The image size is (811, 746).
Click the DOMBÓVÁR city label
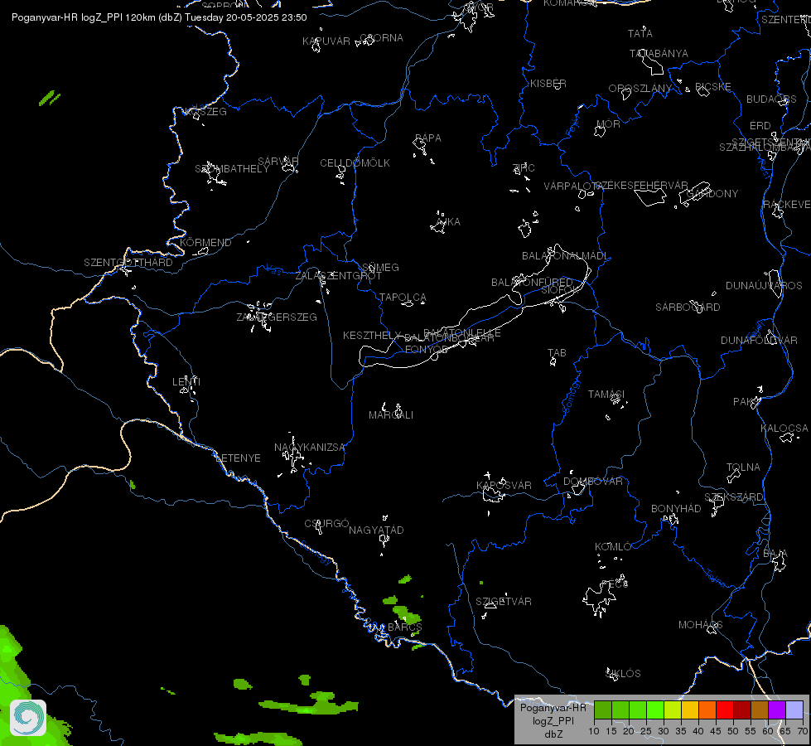pos(593,482)
